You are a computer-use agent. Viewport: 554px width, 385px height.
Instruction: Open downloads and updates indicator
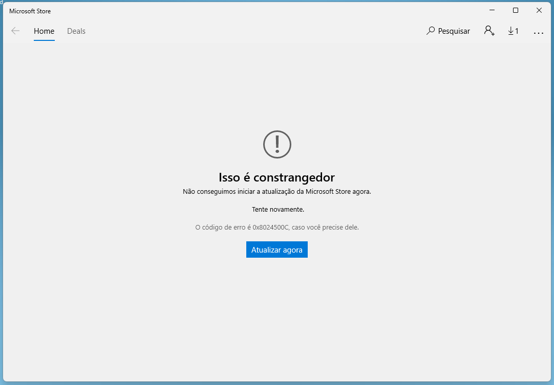[x=513, y=31]
